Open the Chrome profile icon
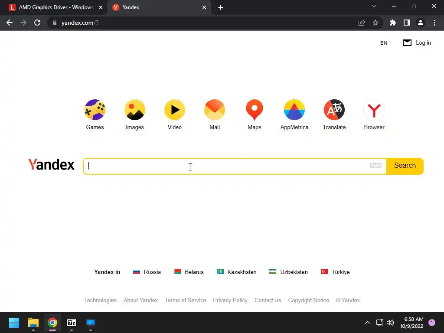Screen dimensions: 444x333 tap(421, 23)
